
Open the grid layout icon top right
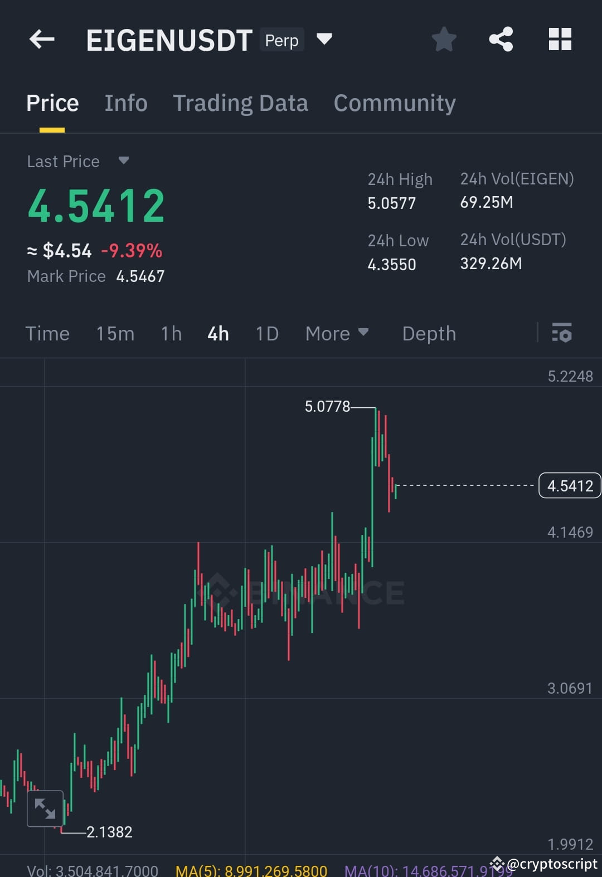560,39
